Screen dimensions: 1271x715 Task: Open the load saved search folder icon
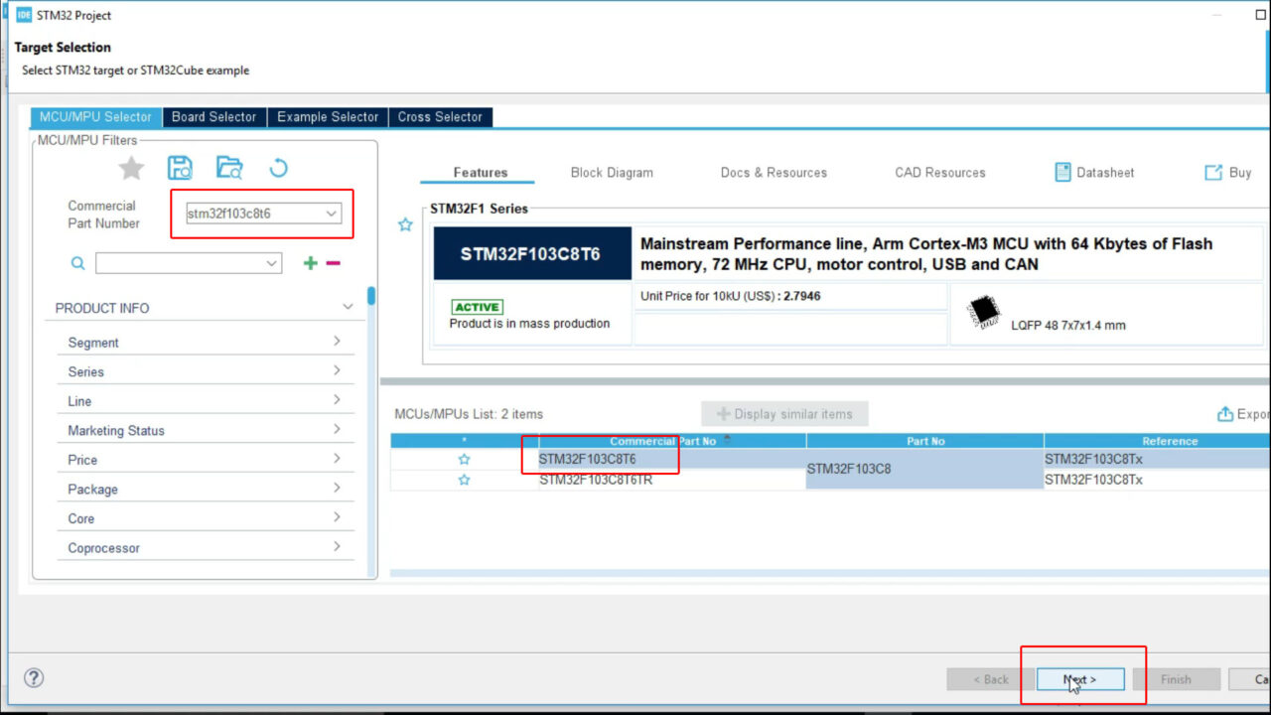(229, 168)
